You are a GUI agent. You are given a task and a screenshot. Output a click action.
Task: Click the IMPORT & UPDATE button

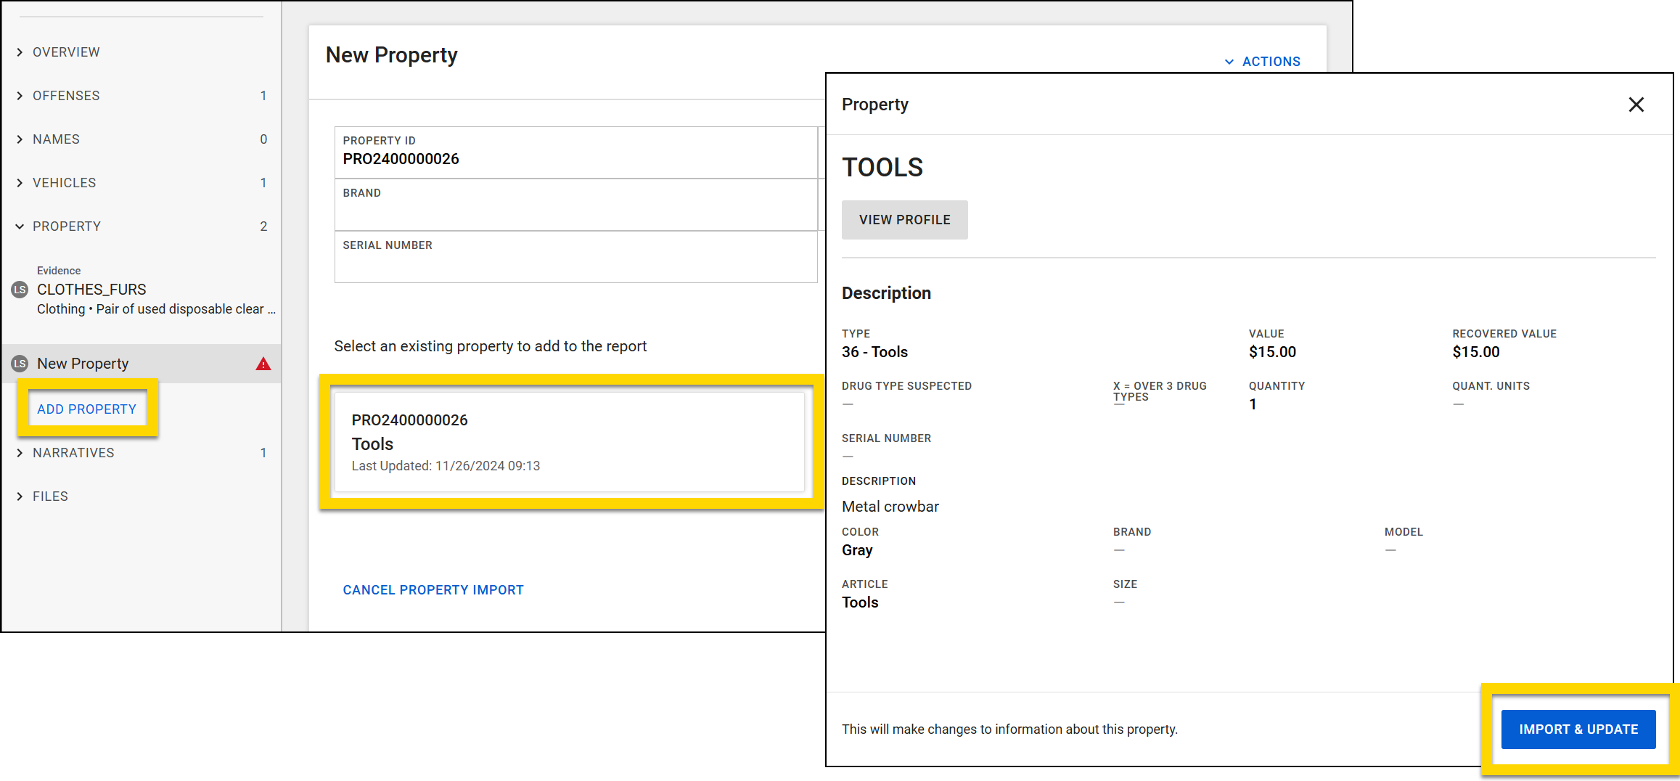(x=1578, y=729)
